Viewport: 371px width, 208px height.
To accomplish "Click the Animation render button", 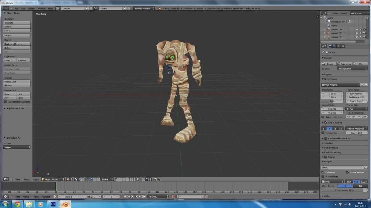I will (344, 64).
